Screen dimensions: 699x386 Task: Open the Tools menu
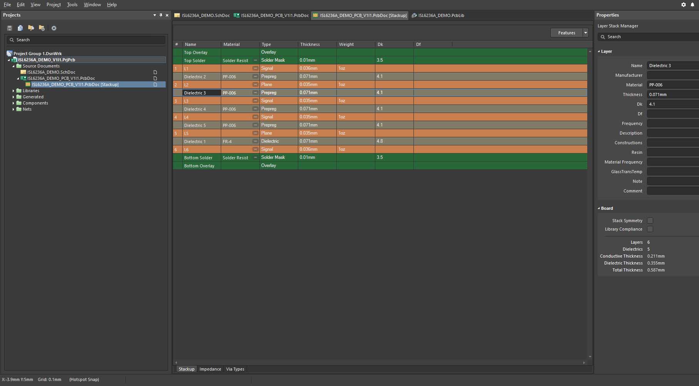[x=72, y=5]
